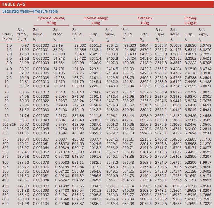The image size is (214, 208).
Task: Select internal energy '417.40'
Action: pos(78,120)
